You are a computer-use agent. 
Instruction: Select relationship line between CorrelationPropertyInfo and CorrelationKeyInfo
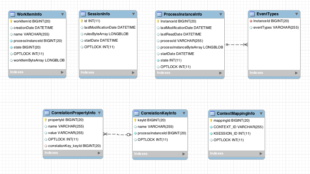point(118,134)
